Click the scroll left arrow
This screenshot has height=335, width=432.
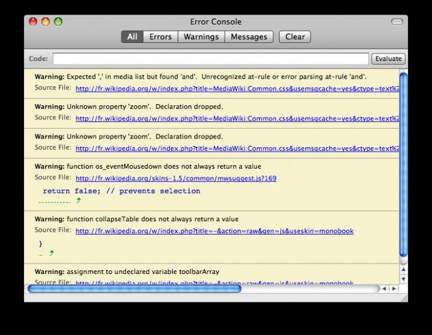(384, 289)
